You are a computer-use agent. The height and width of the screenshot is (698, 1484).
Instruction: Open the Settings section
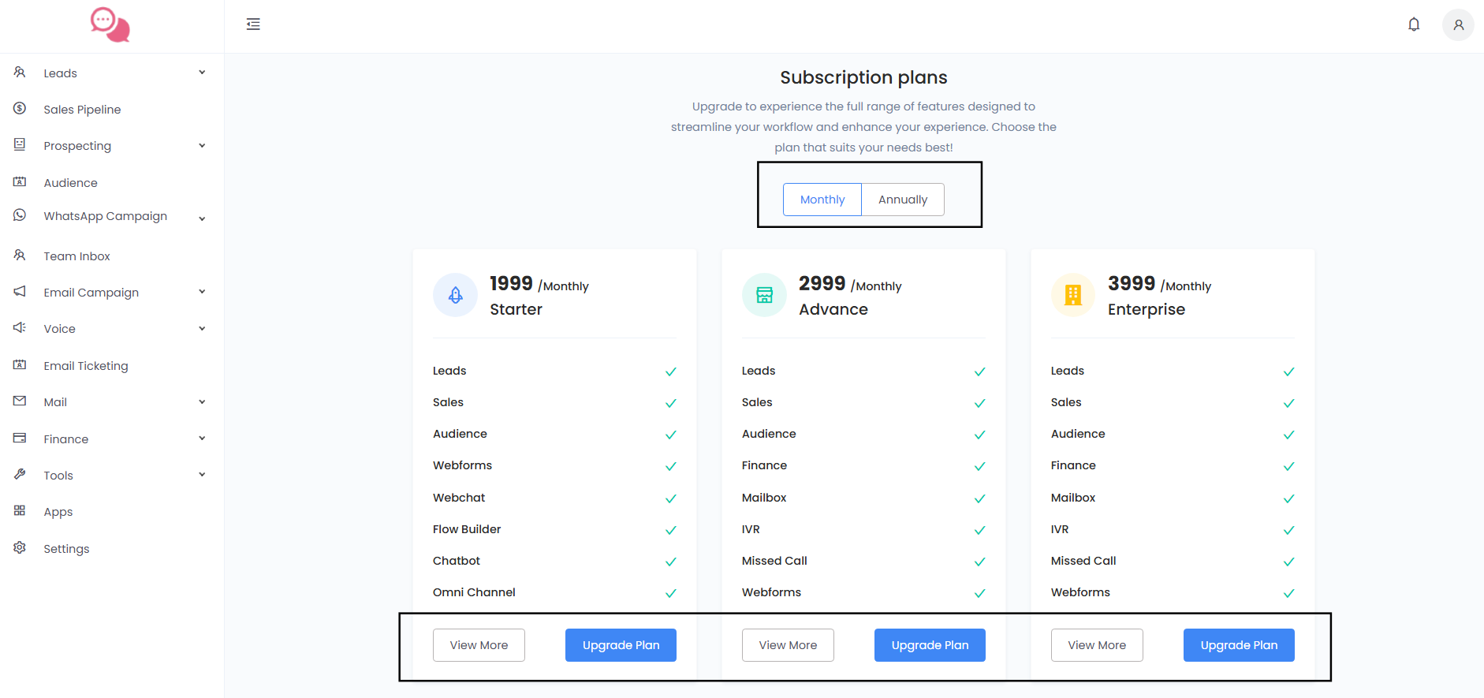[x=67, y=548]
